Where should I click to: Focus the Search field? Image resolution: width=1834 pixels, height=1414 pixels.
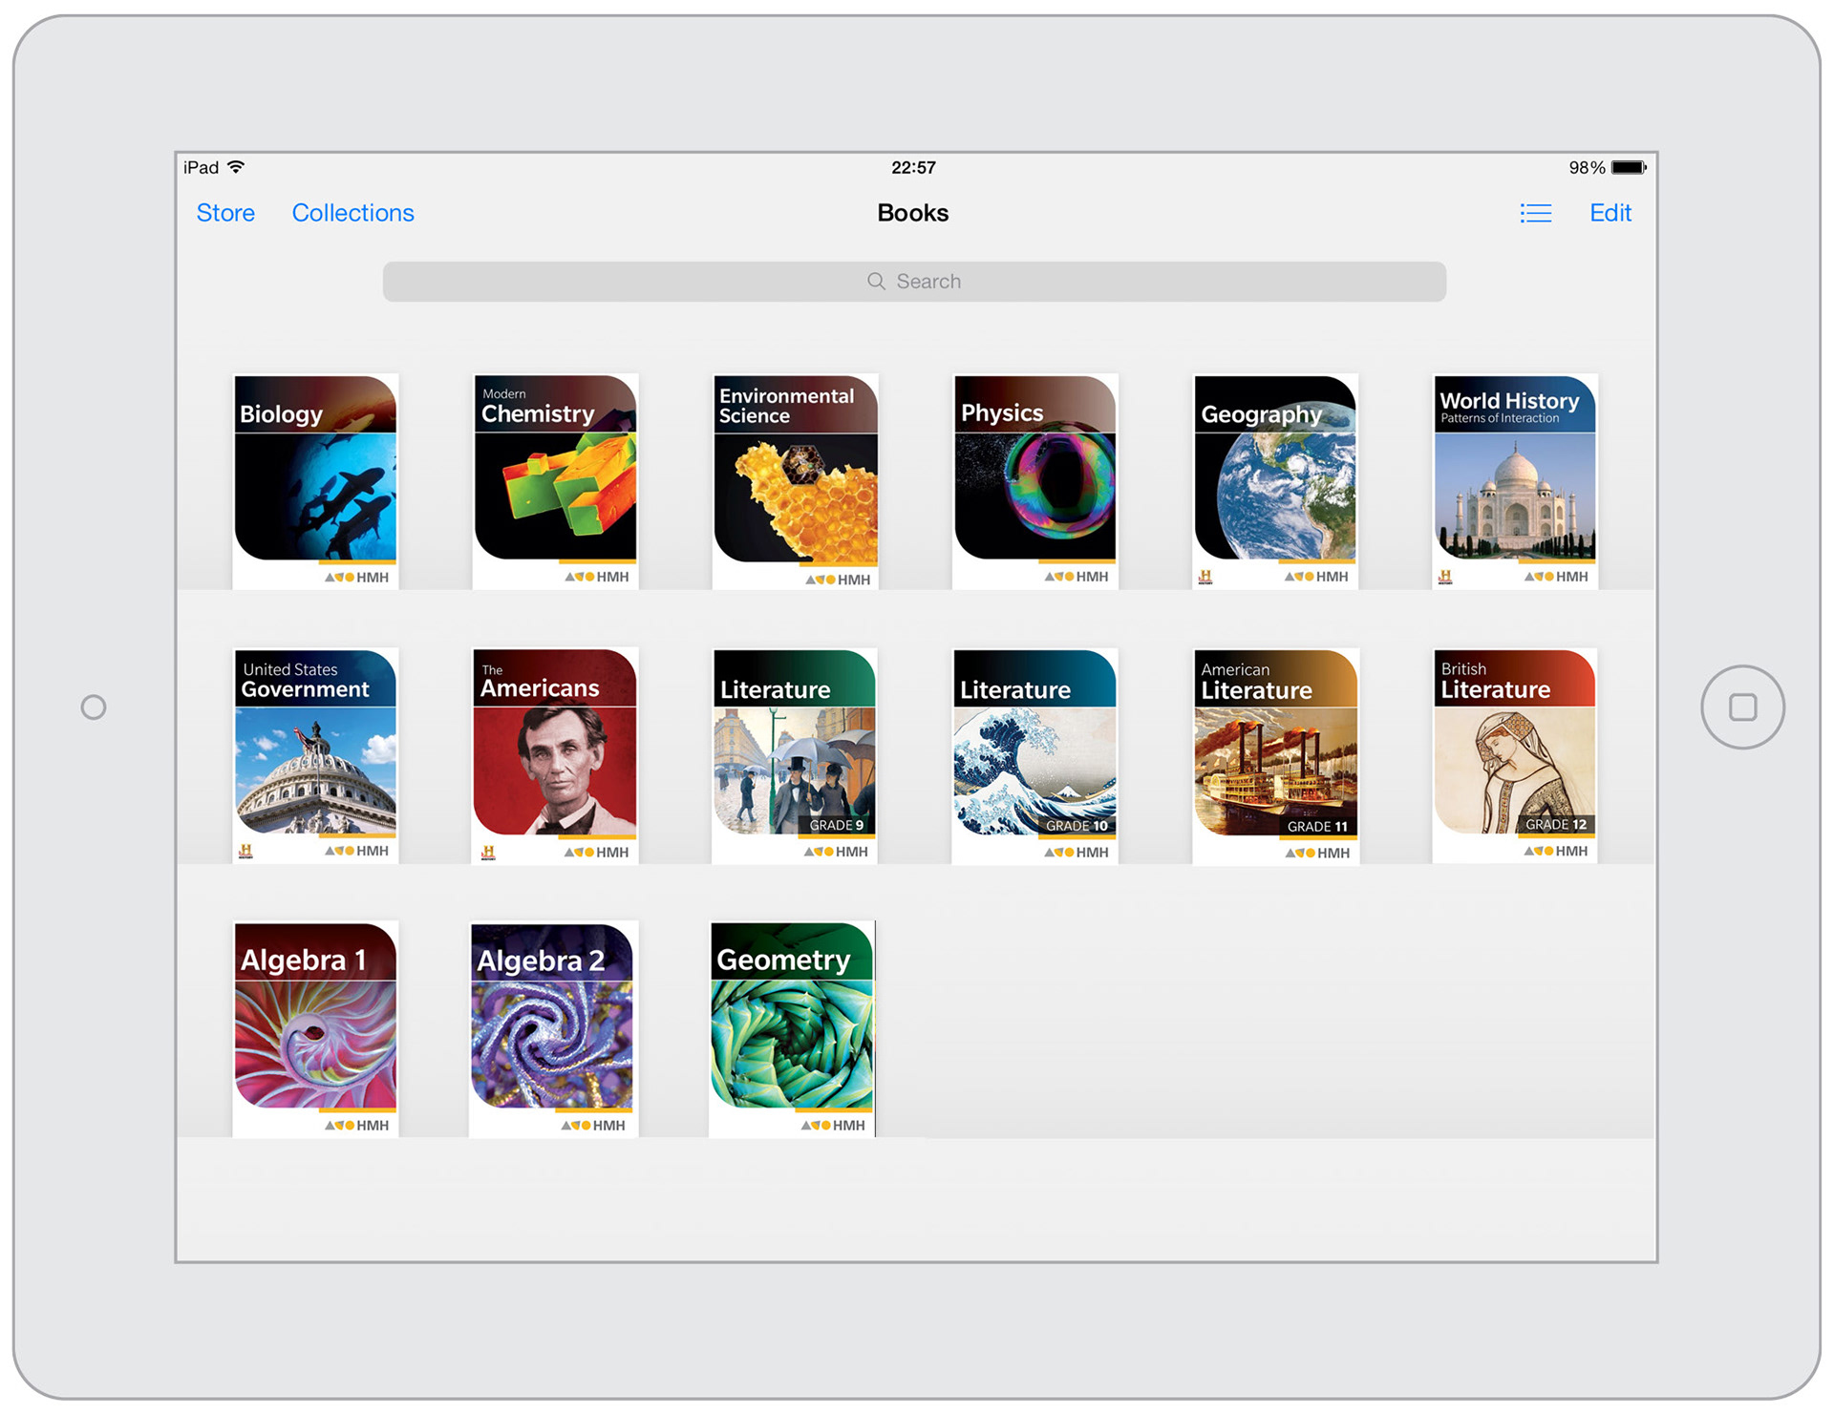(x=914, y=282)
